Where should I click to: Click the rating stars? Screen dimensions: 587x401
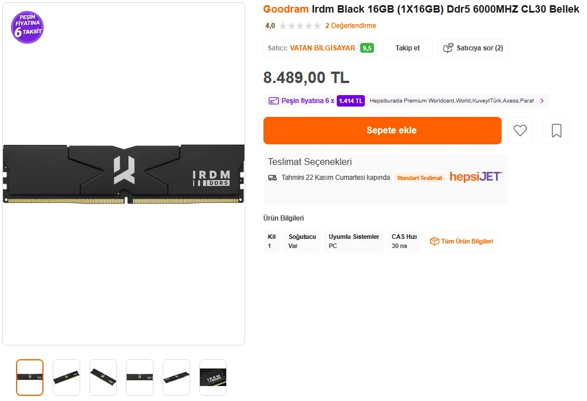300,26
